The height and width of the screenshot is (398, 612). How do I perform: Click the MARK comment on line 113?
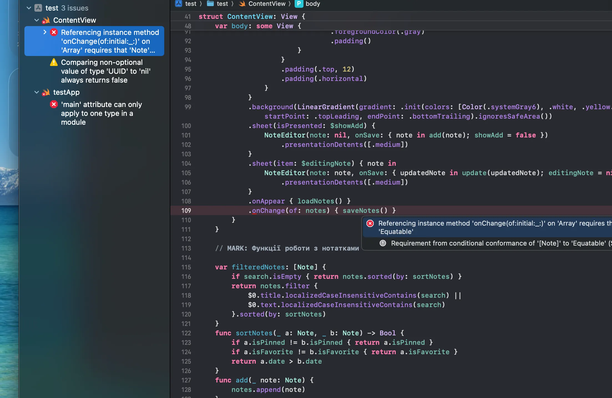tap(287, 248)
